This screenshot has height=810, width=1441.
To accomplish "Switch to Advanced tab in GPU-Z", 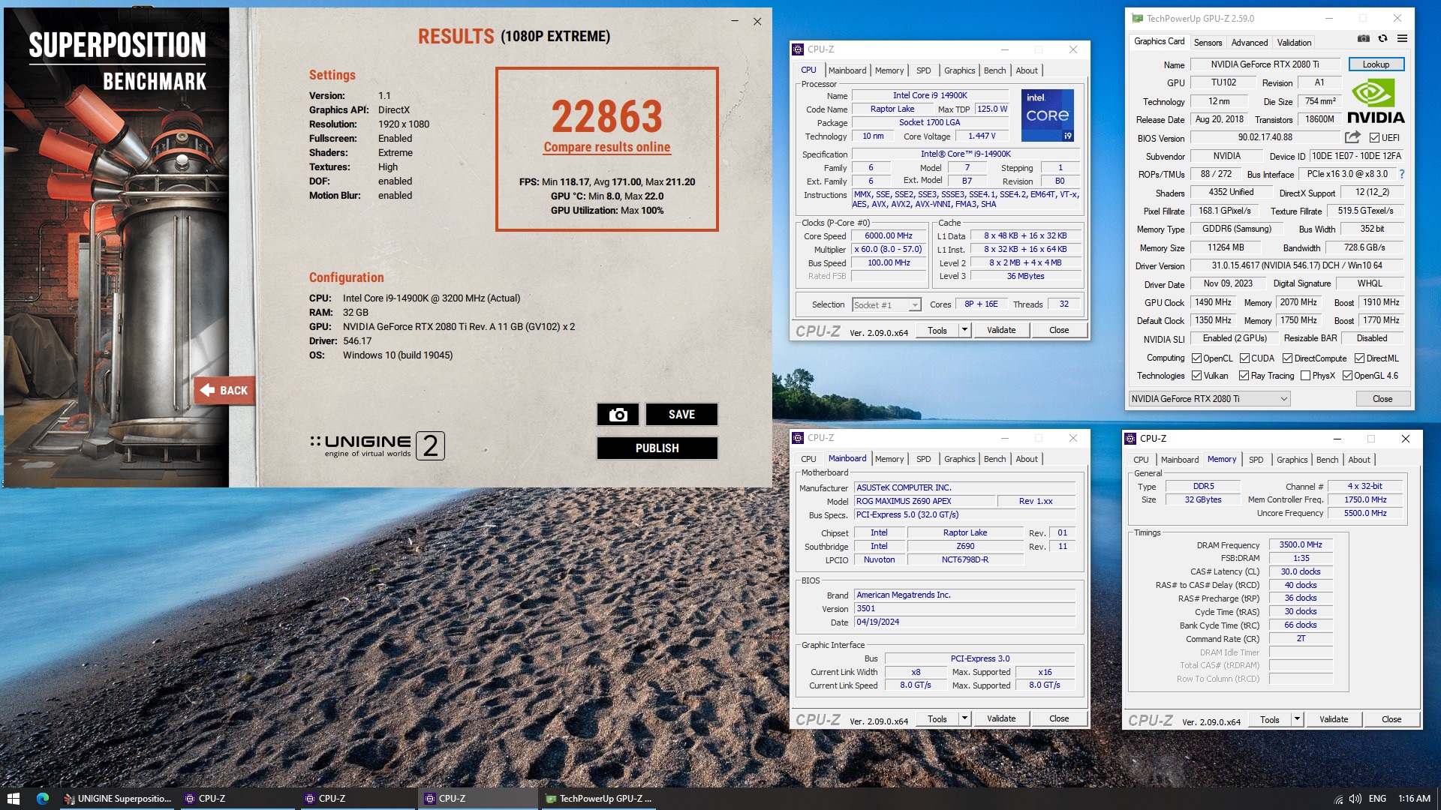I will (x=1250, y=43).
